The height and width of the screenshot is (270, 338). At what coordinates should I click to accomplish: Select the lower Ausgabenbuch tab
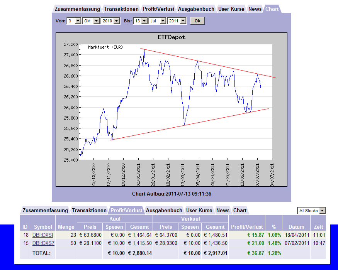(x=164, y=210)
